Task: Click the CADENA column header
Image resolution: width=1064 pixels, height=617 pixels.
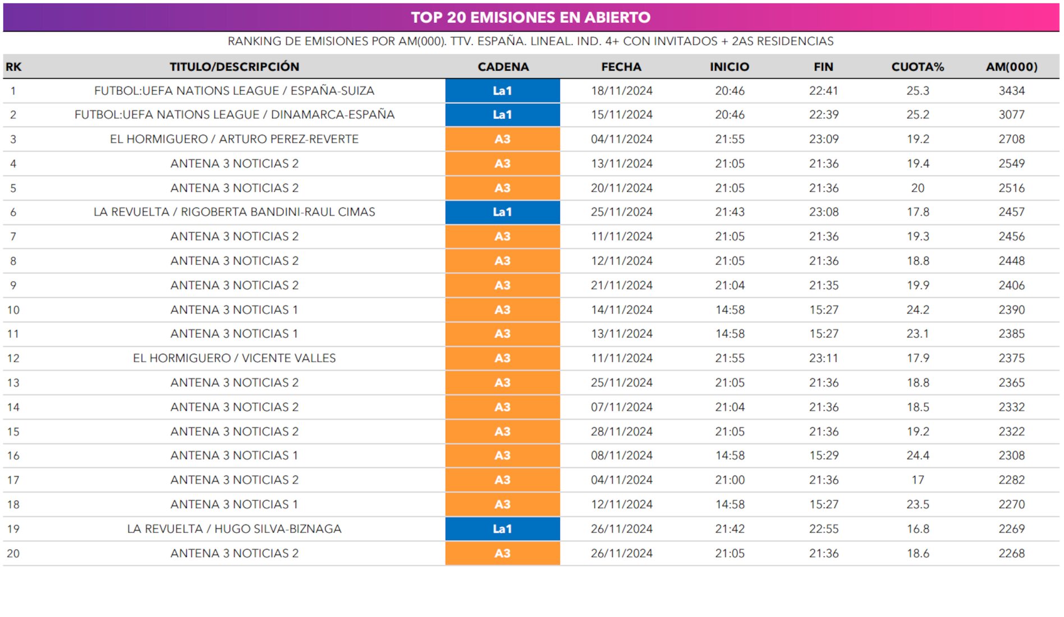Action: point(503,67)
